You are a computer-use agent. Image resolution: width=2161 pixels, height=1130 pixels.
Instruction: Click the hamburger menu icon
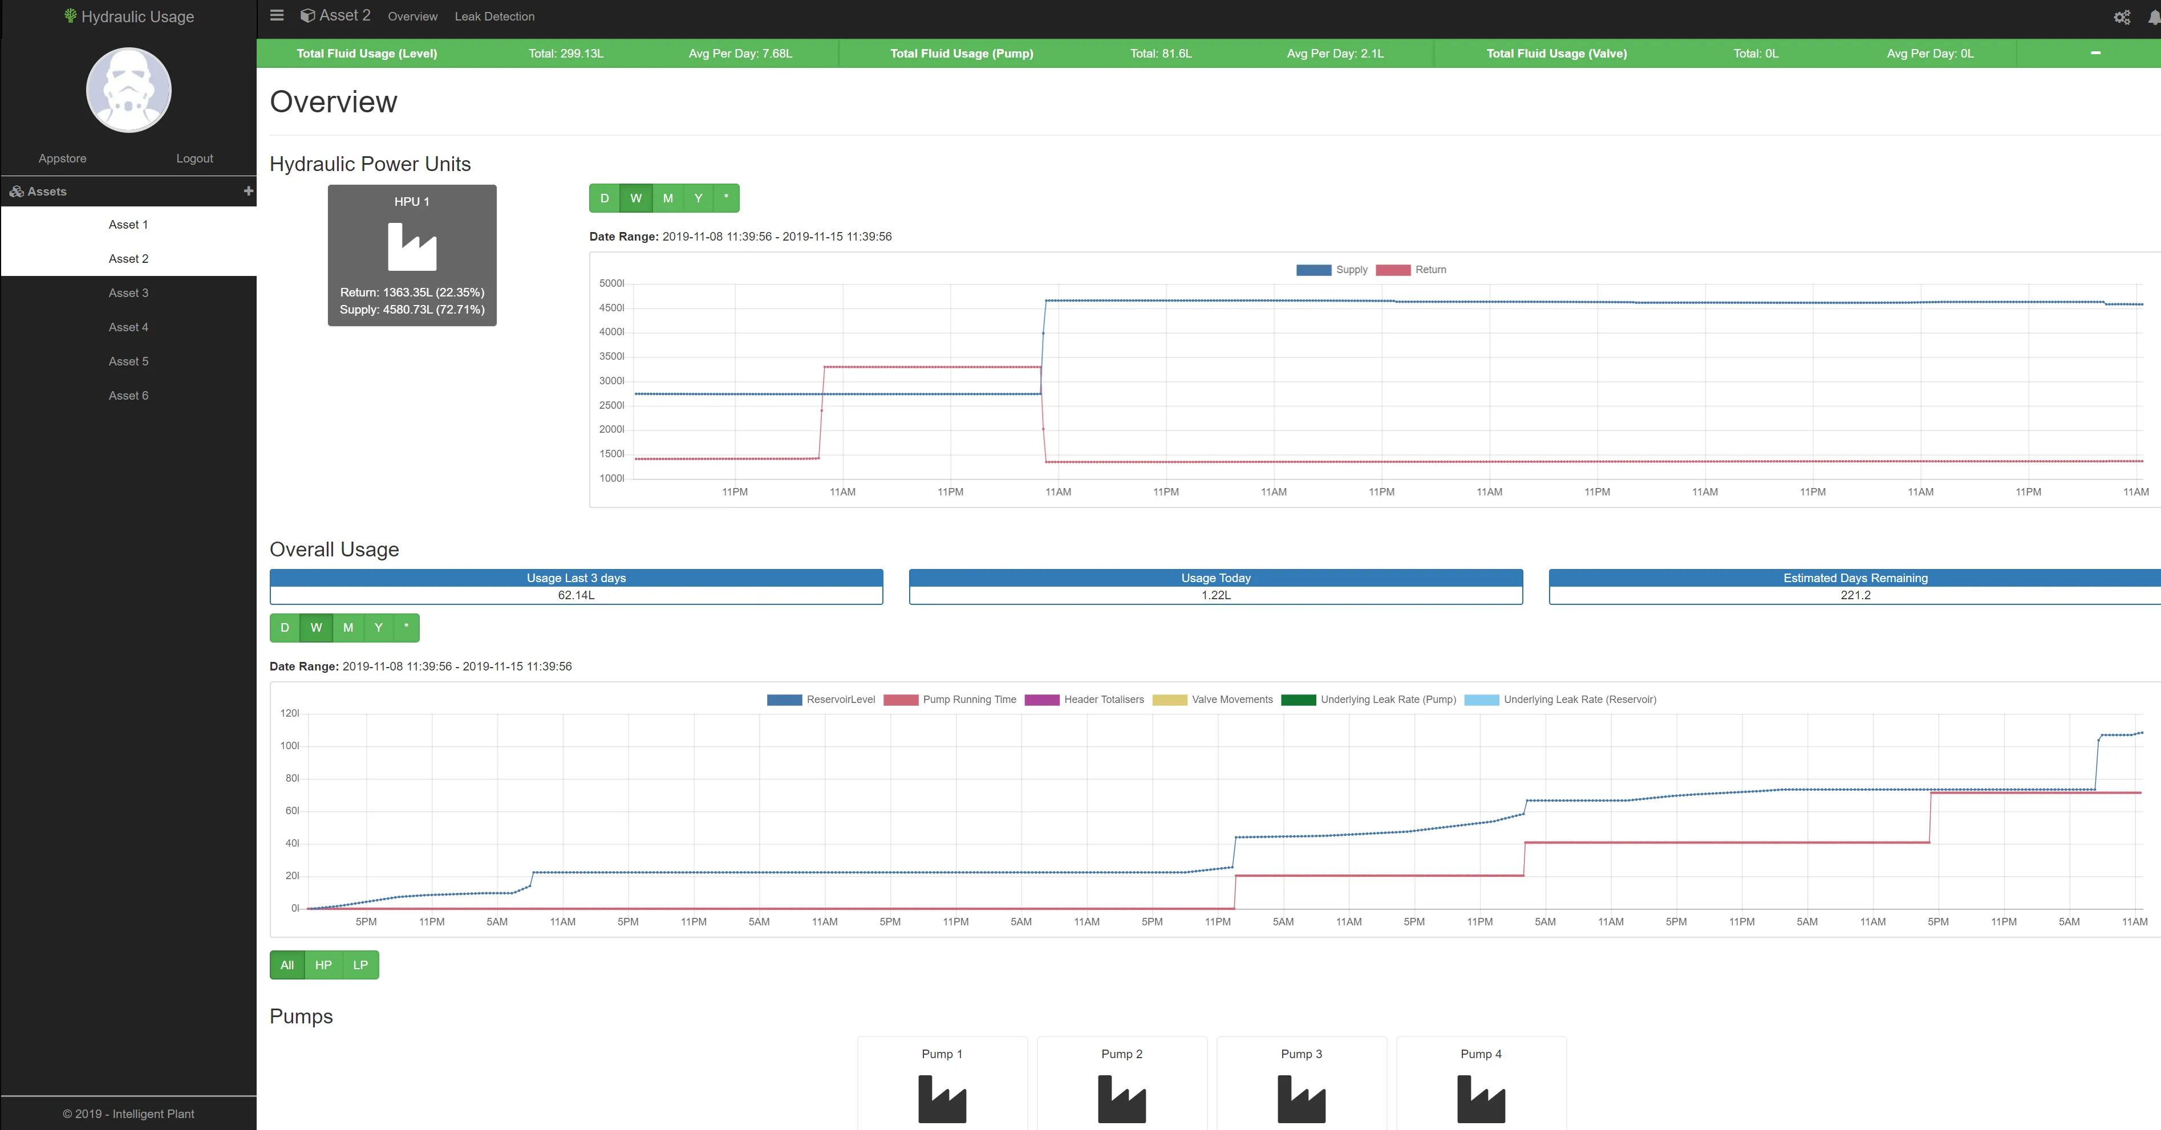point(277,16)
